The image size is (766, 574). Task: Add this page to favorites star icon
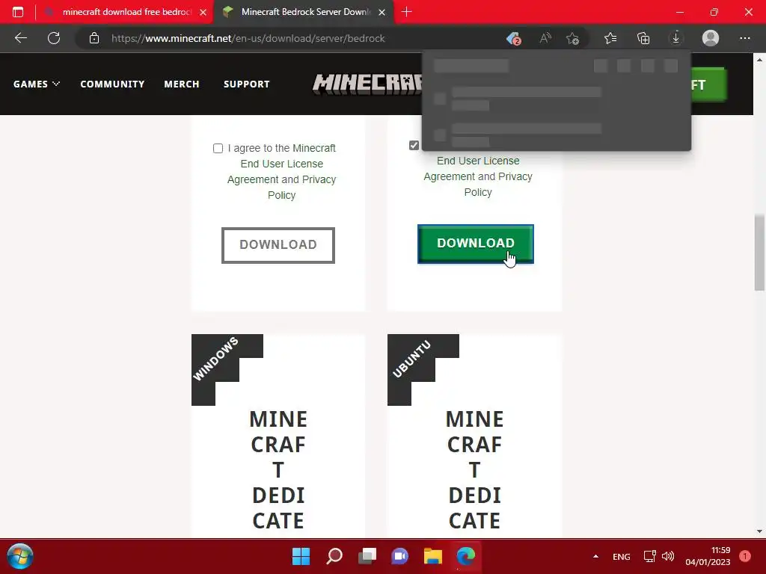(x=572, y=38)
